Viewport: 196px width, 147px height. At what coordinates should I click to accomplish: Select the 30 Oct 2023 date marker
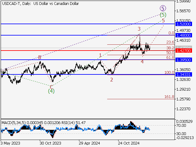pyautogui.click(x=50, y=143)
